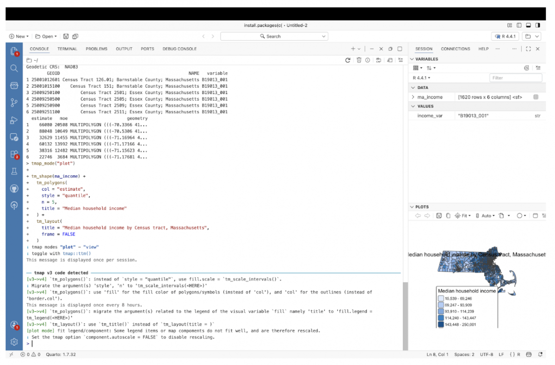Collapse the Plots section

click(x=413, y=207)
